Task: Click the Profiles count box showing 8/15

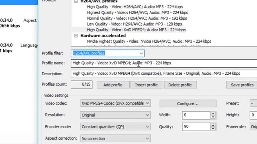Action: pos(82,84)
